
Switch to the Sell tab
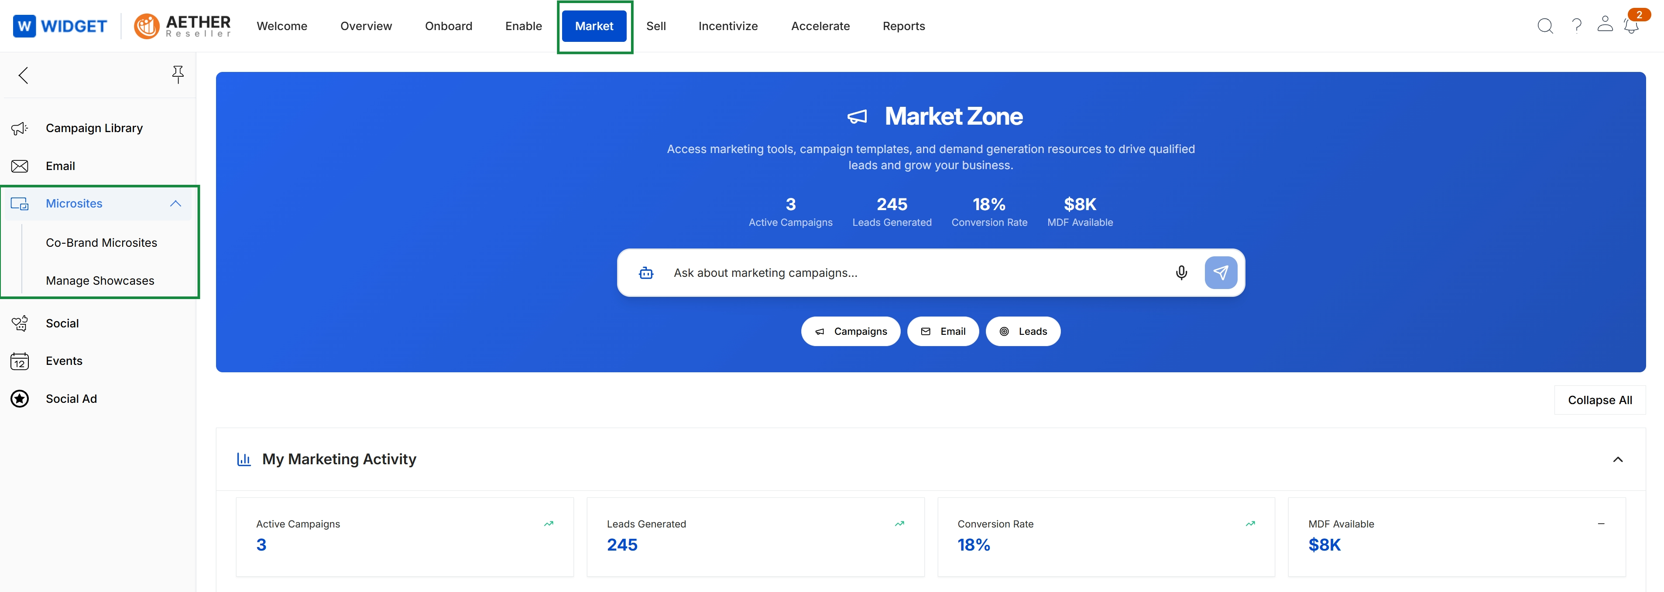click(x=655, y=26)
